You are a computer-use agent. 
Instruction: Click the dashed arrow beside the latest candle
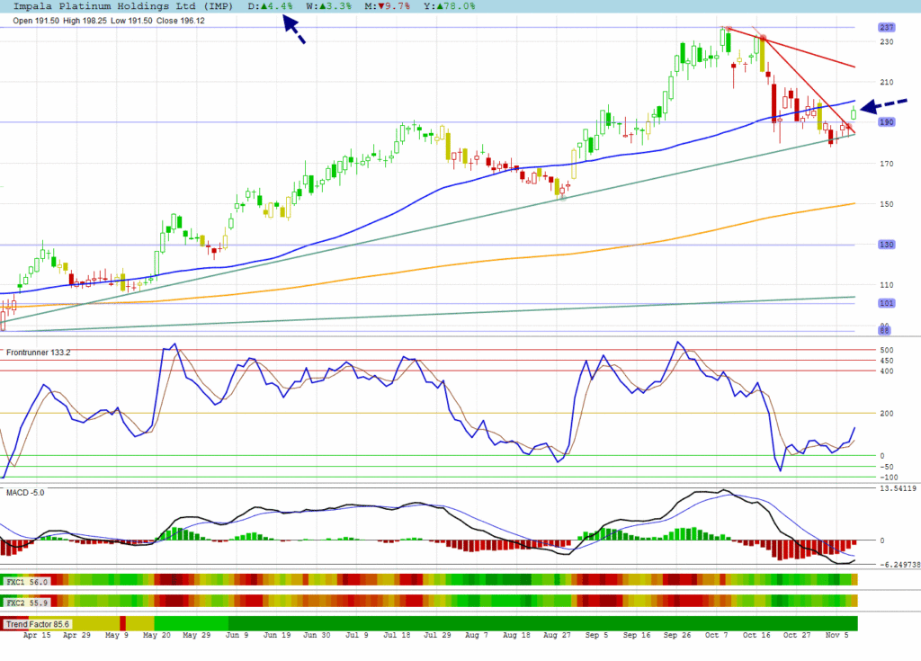[884, 104]
